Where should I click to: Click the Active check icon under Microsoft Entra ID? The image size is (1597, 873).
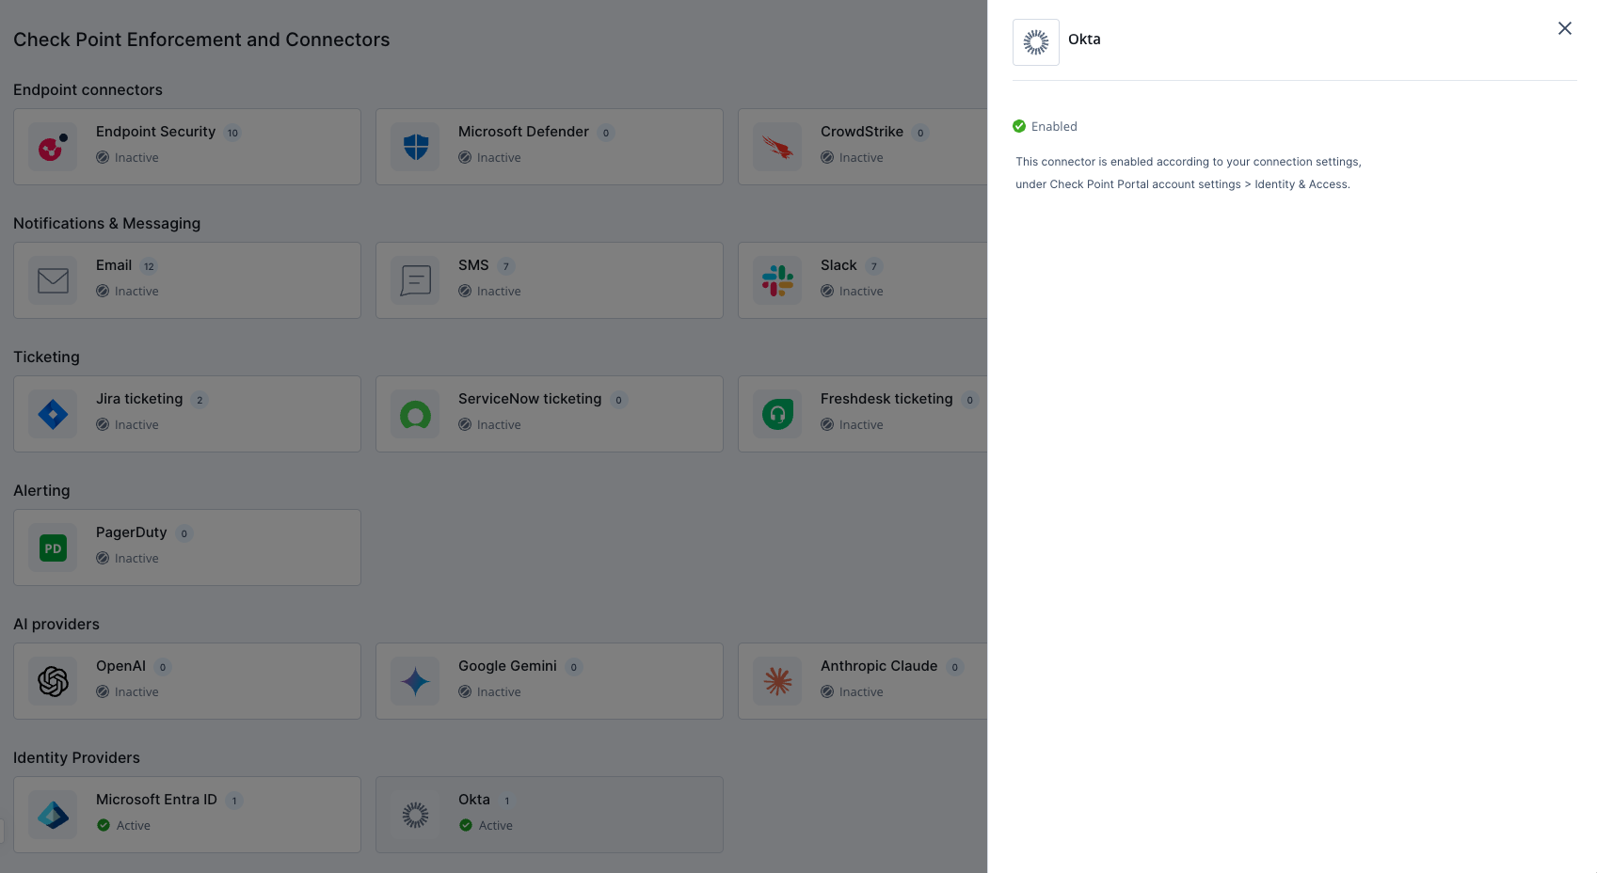pyautogui.click(x=104, y=825)
